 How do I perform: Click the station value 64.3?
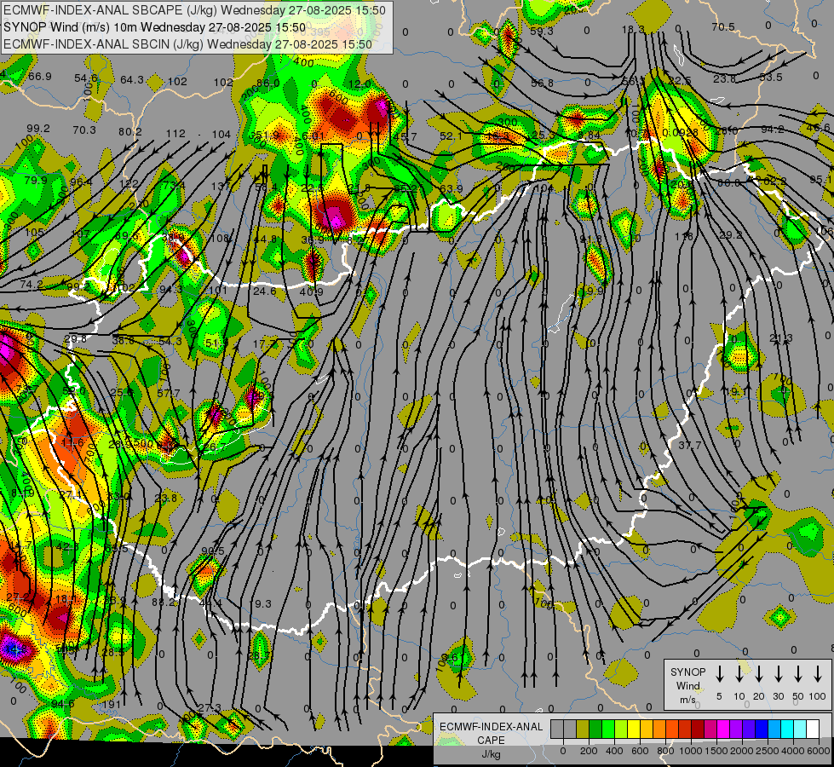pos(132,80)
